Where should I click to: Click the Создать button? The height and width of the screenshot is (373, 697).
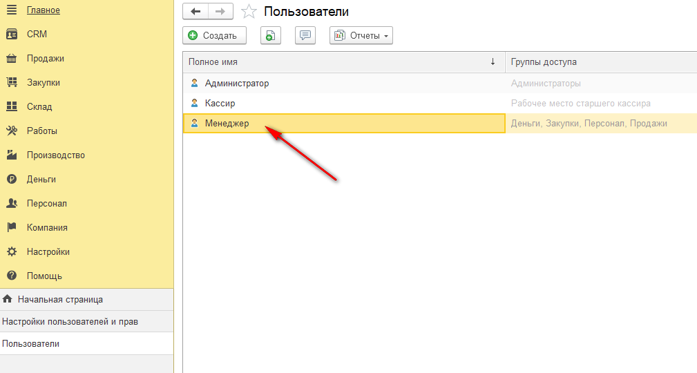[214, 35]
